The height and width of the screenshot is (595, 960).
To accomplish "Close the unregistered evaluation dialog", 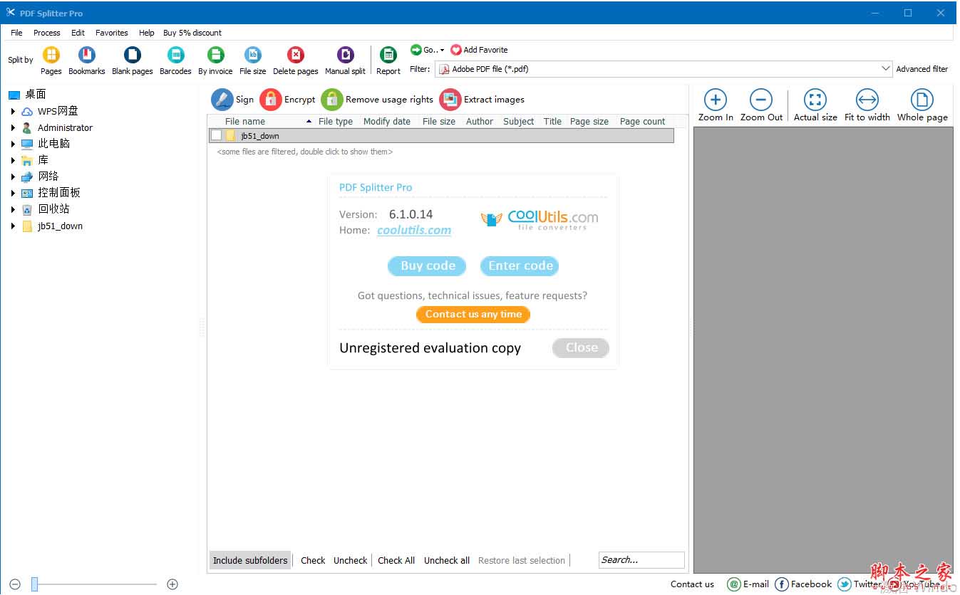I will click(x=581, y=348).
